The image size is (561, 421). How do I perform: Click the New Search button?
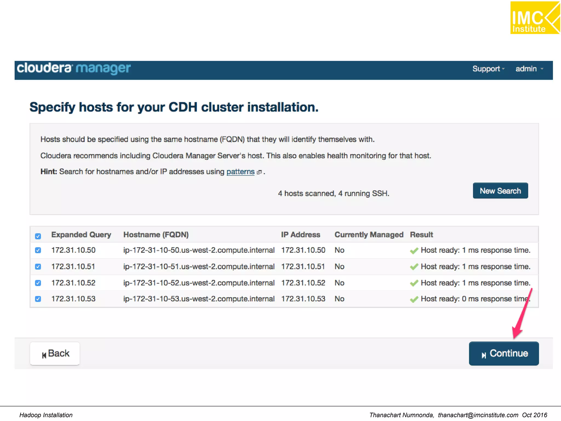tap(500, 191)
